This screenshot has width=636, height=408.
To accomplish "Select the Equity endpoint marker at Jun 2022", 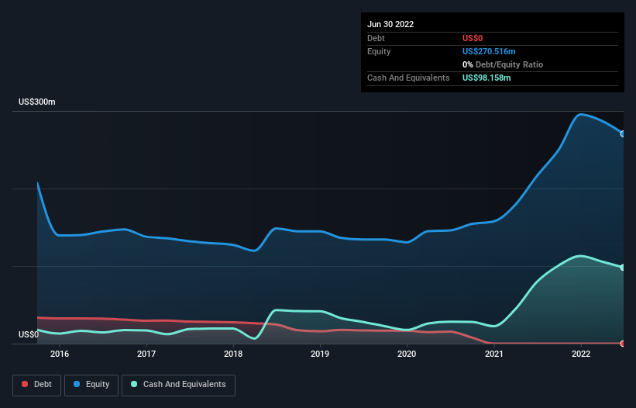I will click(x=623, y=134).
